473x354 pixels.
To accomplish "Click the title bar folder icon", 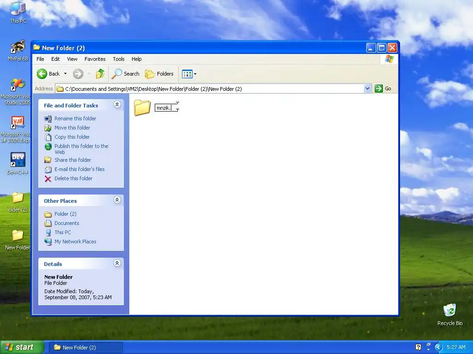I will [36, 47].
